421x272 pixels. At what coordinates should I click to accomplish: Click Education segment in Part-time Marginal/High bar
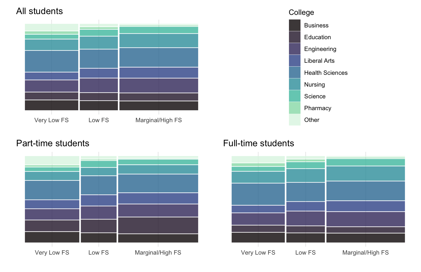158,225
